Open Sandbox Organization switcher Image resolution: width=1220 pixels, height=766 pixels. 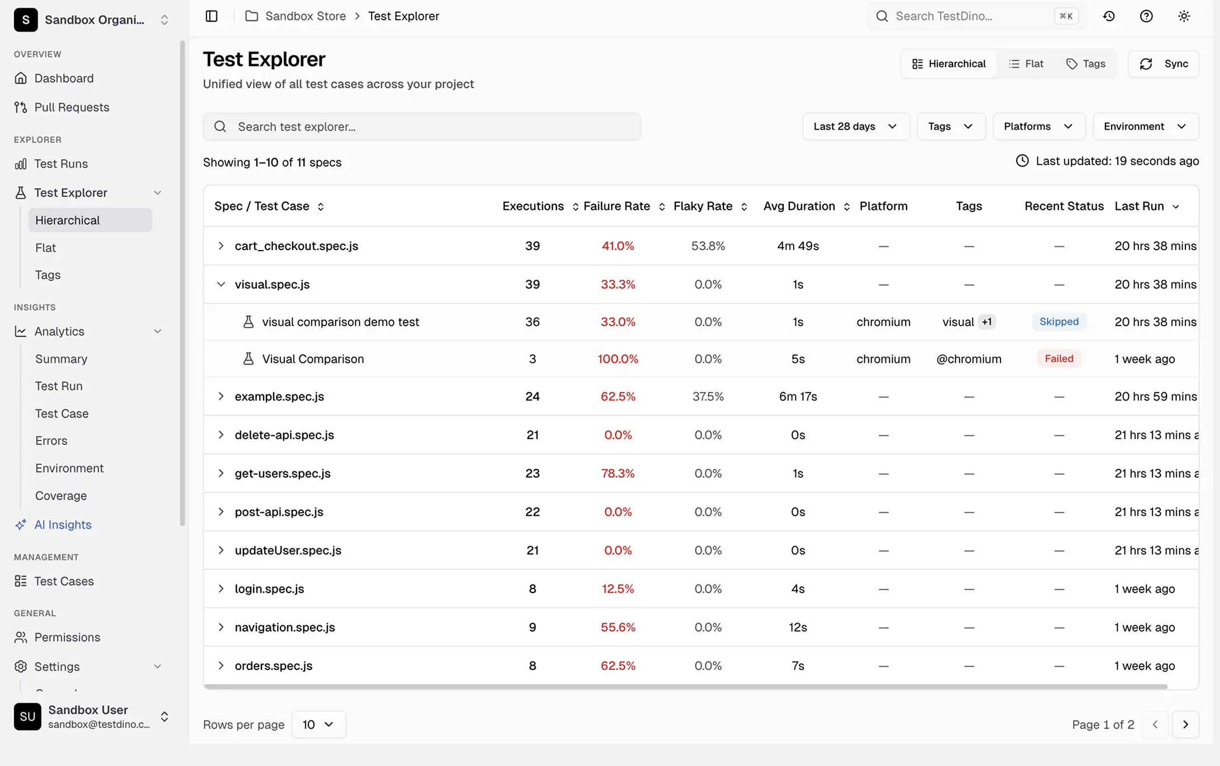tap(92, 20)
